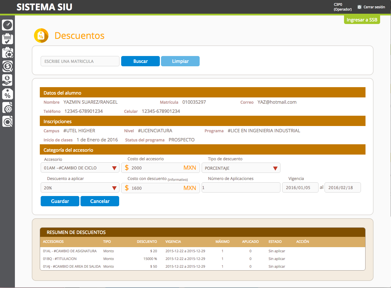The height and width of the screenshot is (288, 391).
Task: Focus the Escribe una matrícula input field
Action: pyautogui.click(x=80, y=61)
